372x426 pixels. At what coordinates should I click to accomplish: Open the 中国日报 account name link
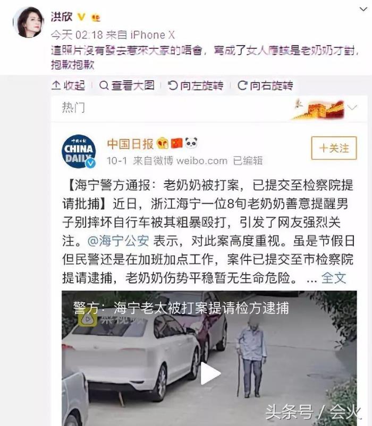pyautogui.click(x=130, y=144)
